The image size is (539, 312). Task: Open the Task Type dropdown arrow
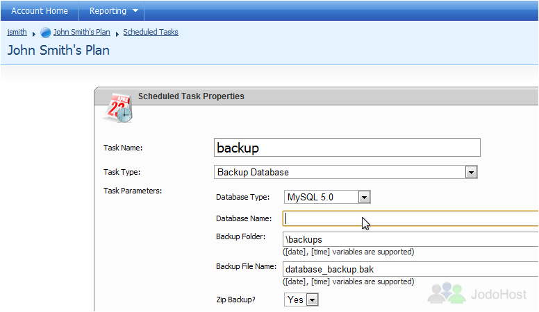[471, 172]
